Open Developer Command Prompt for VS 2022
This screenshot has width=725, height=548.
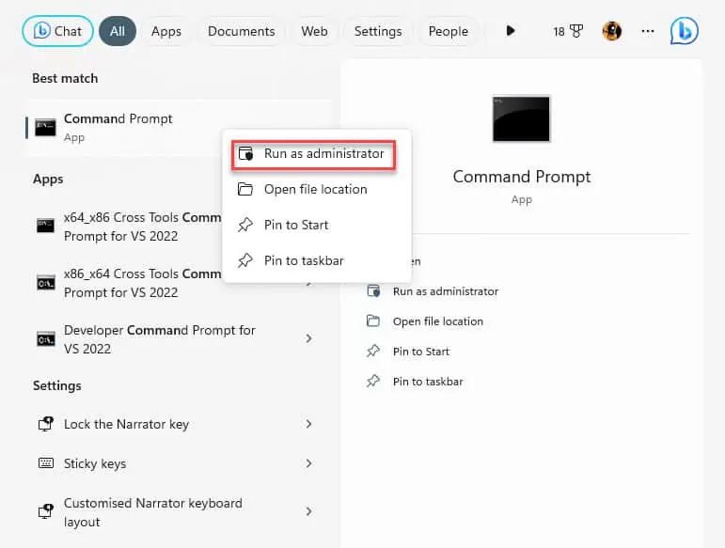[x=160, y=339]
